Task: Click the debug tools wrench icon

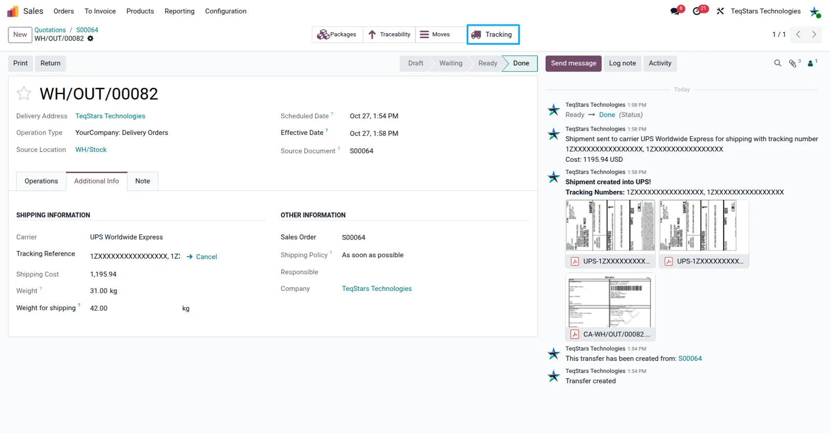Action: (x=720, y=11)
